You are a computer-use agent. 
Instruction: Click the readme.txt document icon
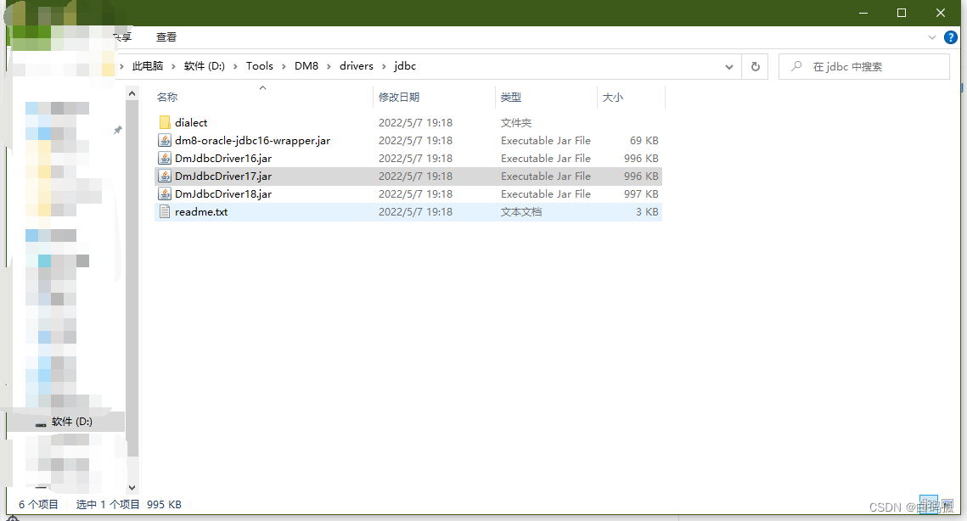(165, 211)
